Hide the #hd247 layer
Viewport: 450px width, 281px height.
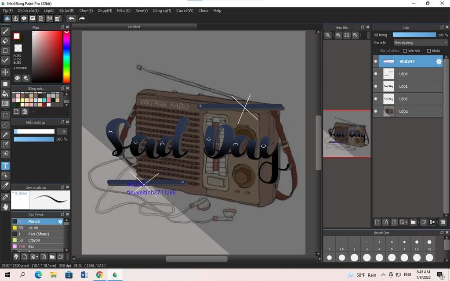pos(375,61)
